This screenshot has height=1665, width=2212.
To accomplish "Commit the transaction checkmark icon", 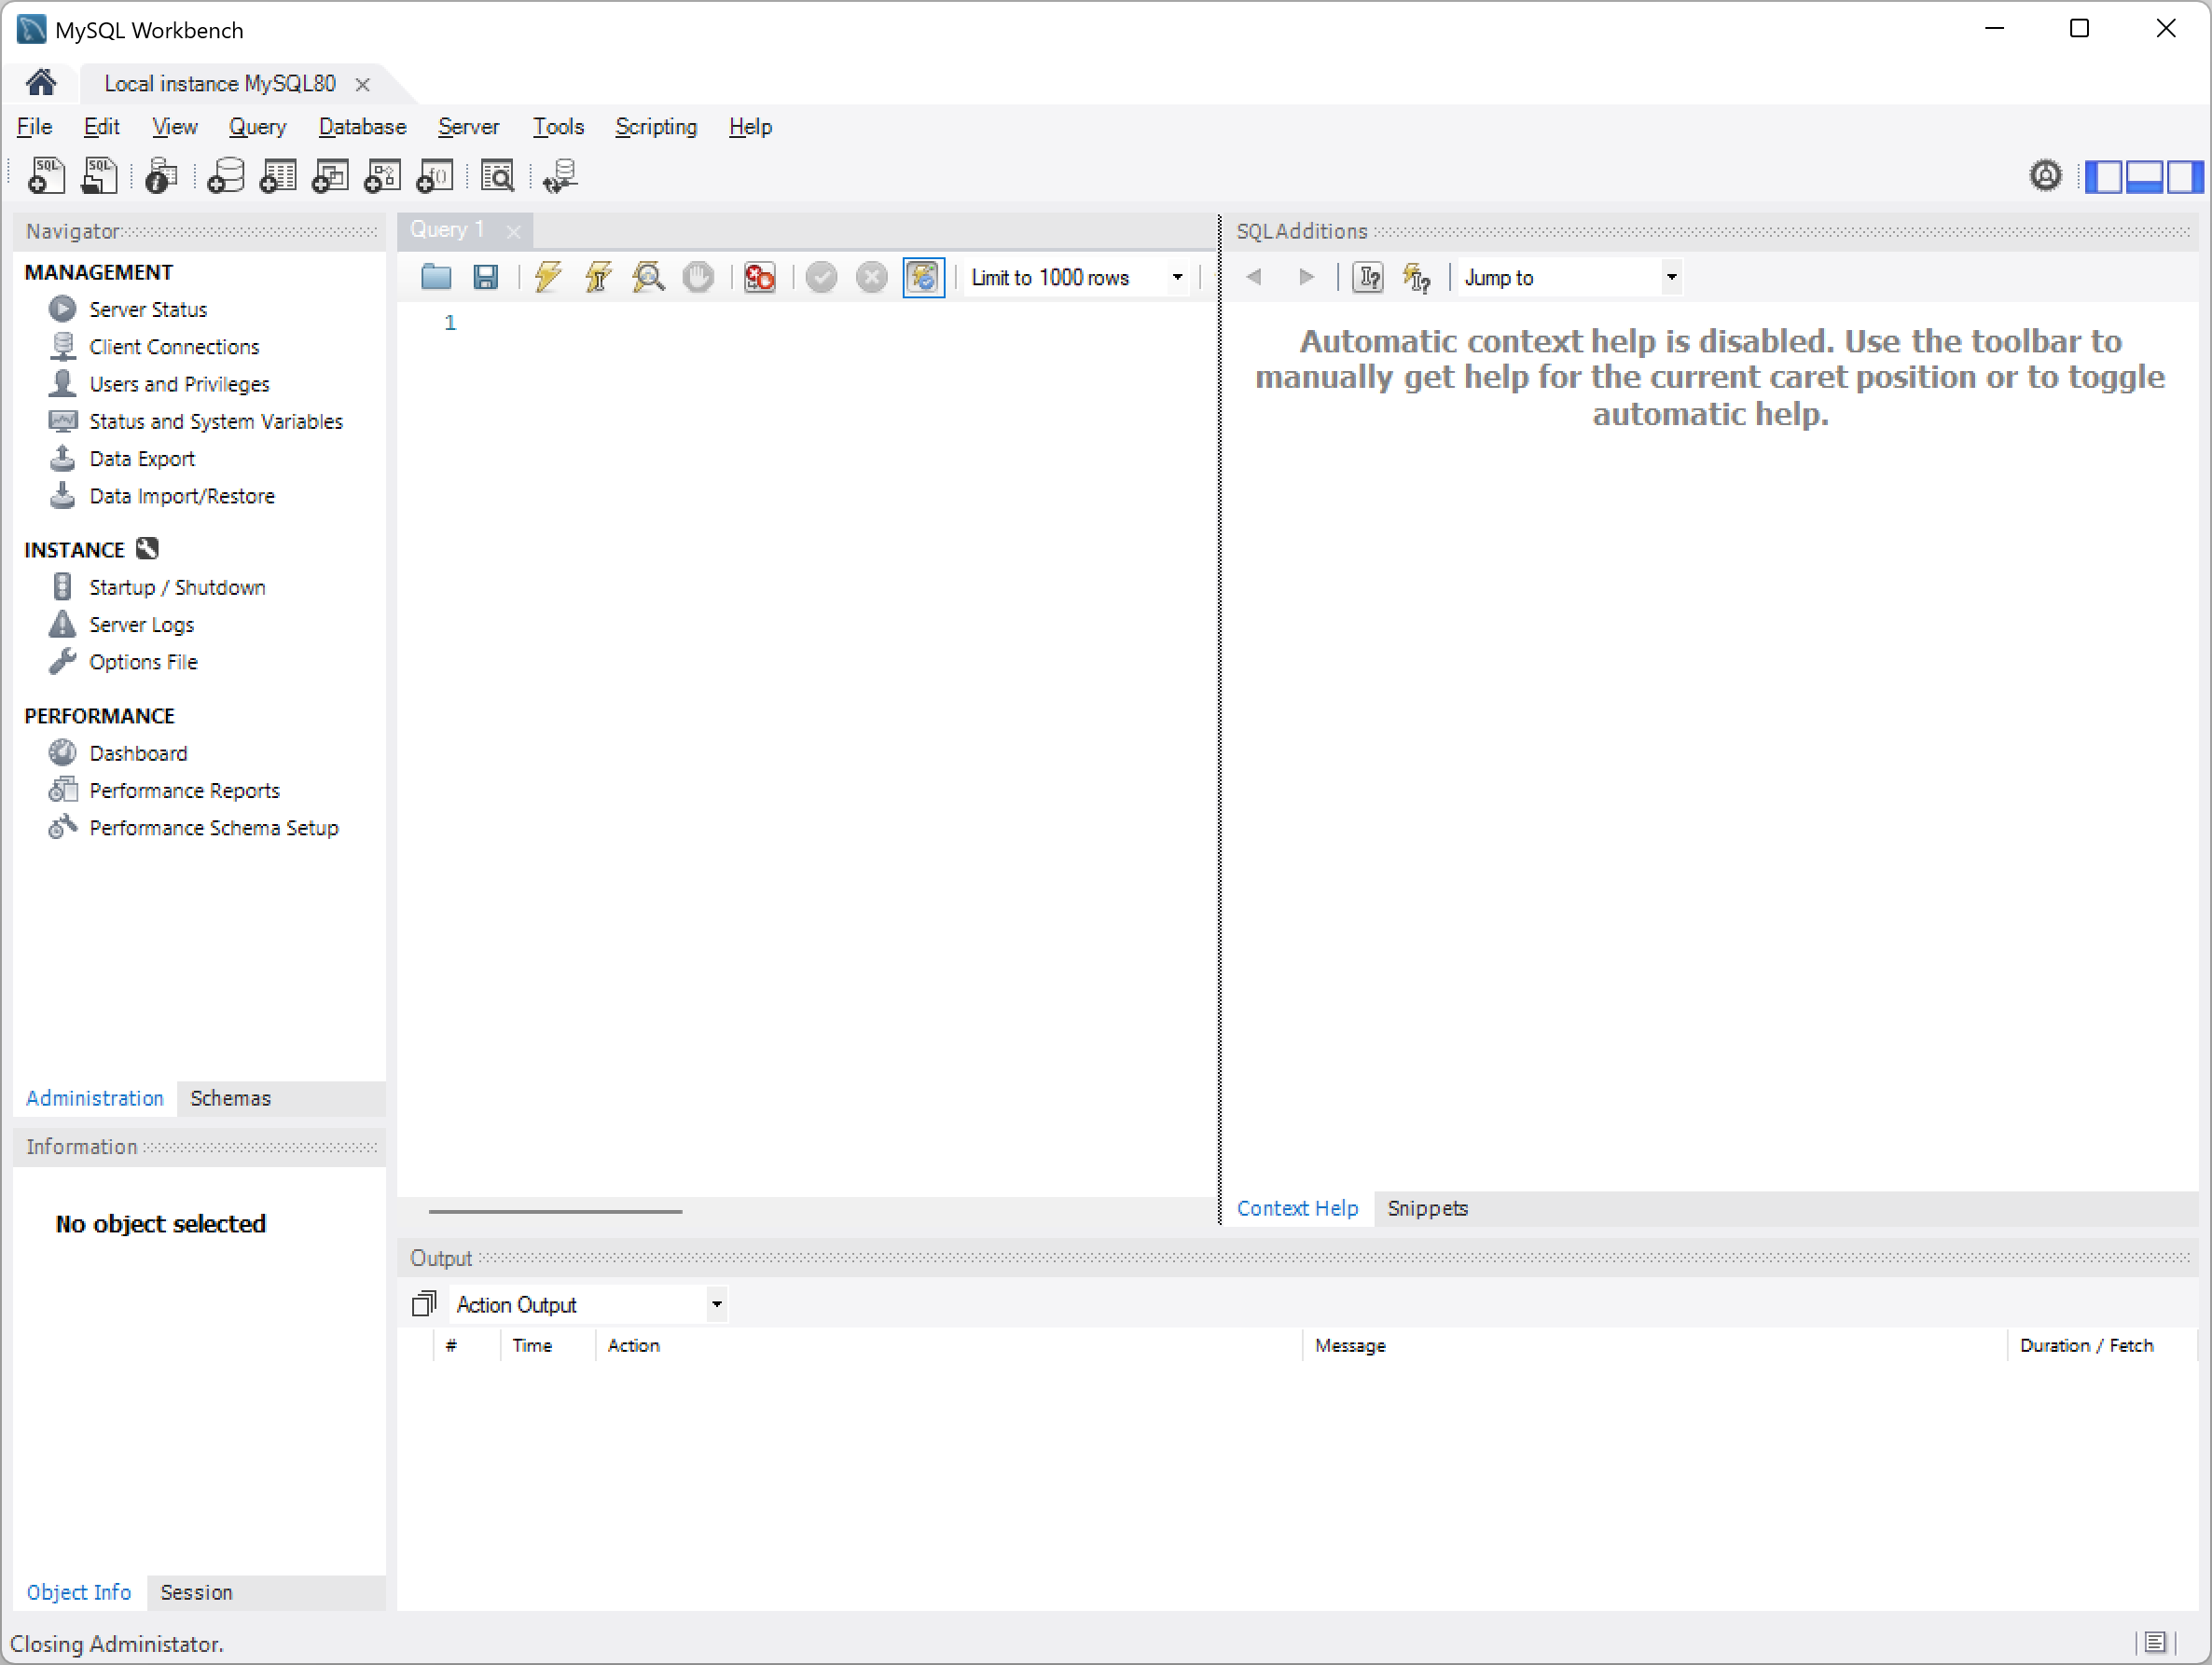I will click(x=821, y=277).
